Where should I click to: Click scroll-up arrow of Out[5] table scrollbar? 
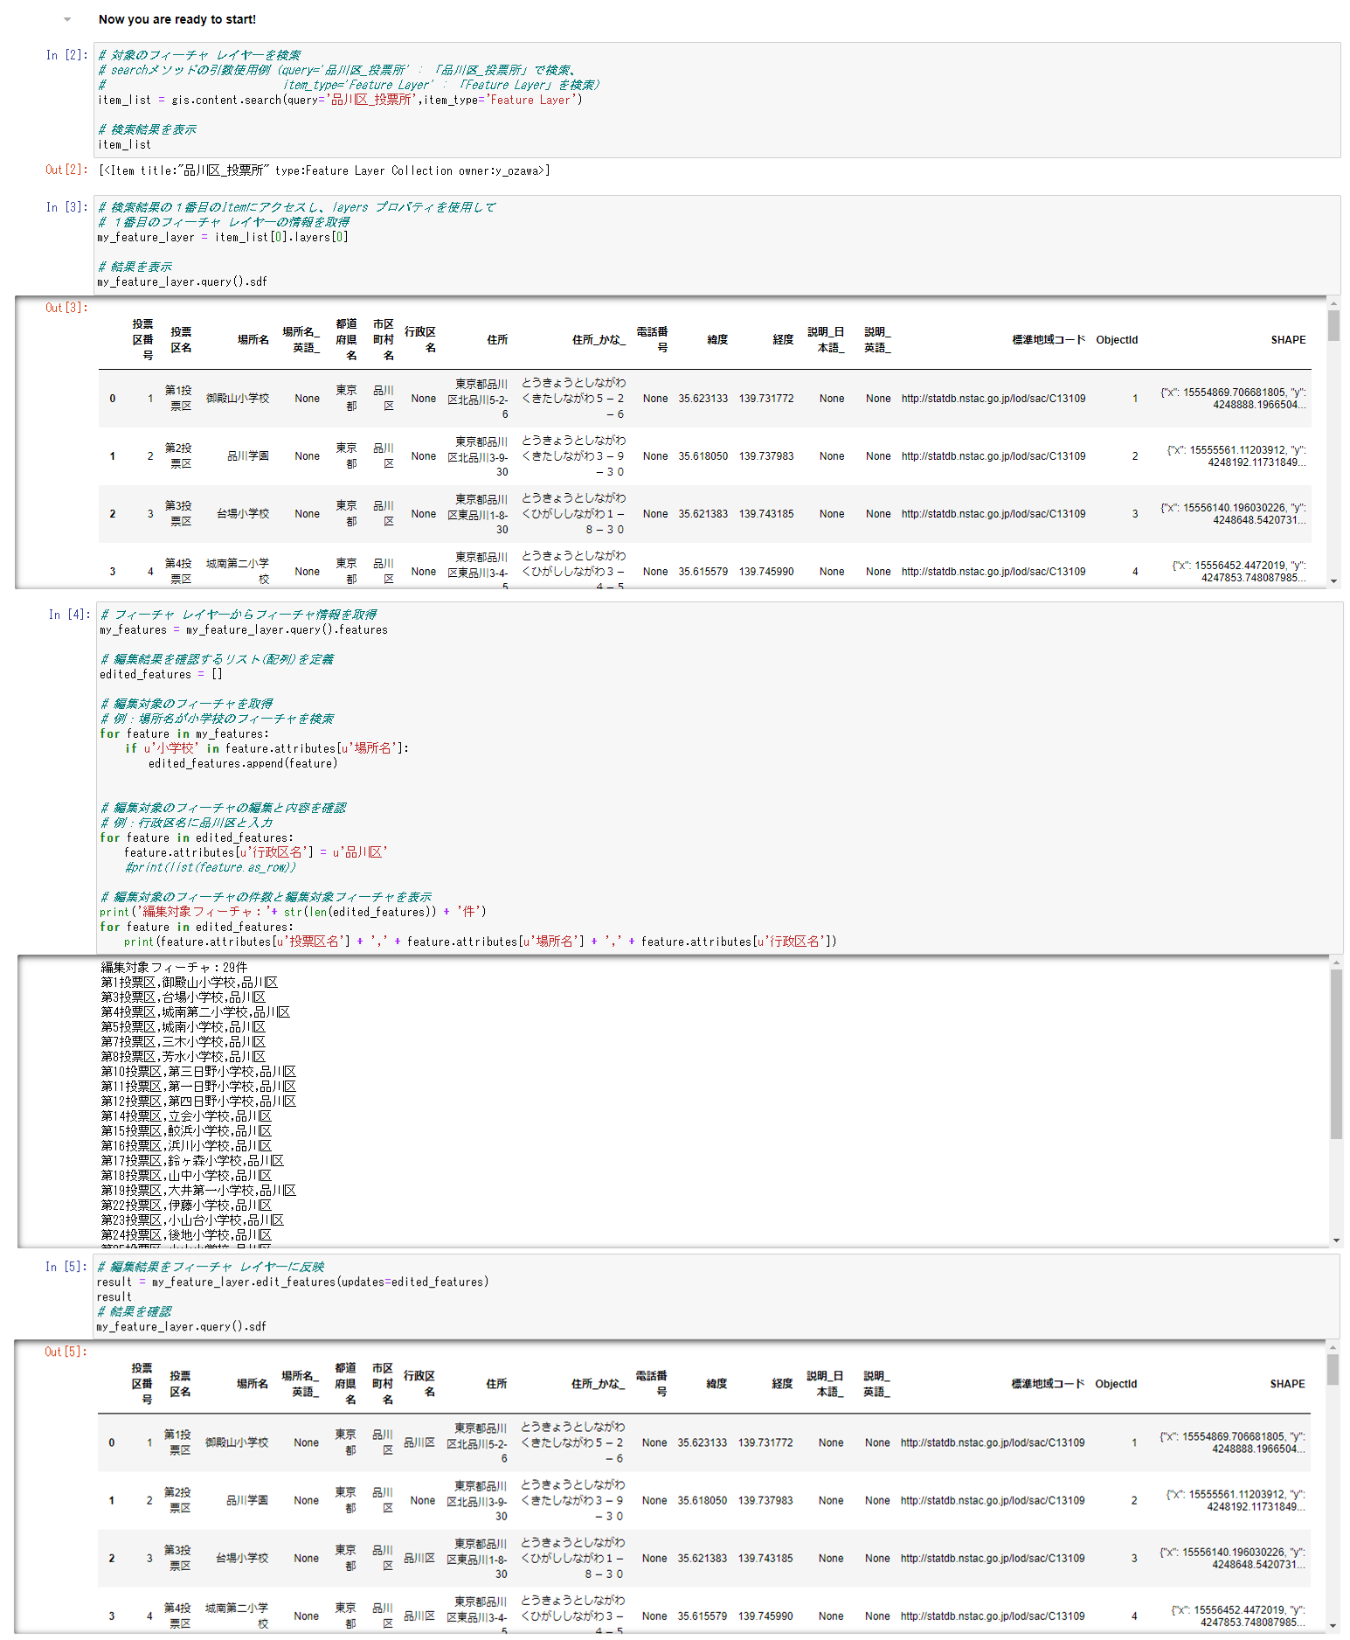pyautogui.click(x=1333, y=1347)
